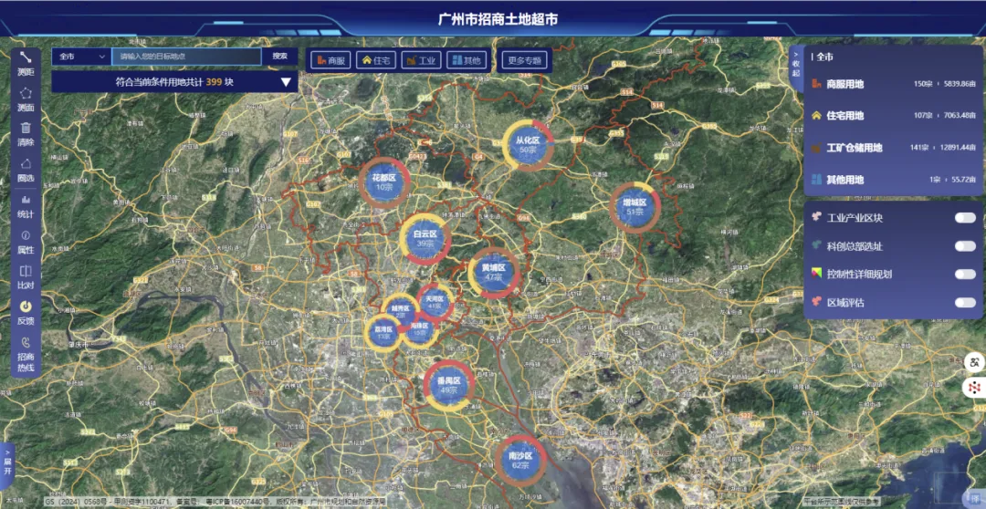Click the target location search input field
Viewport: 986px width, 509px height.
[x=186, y=57]
